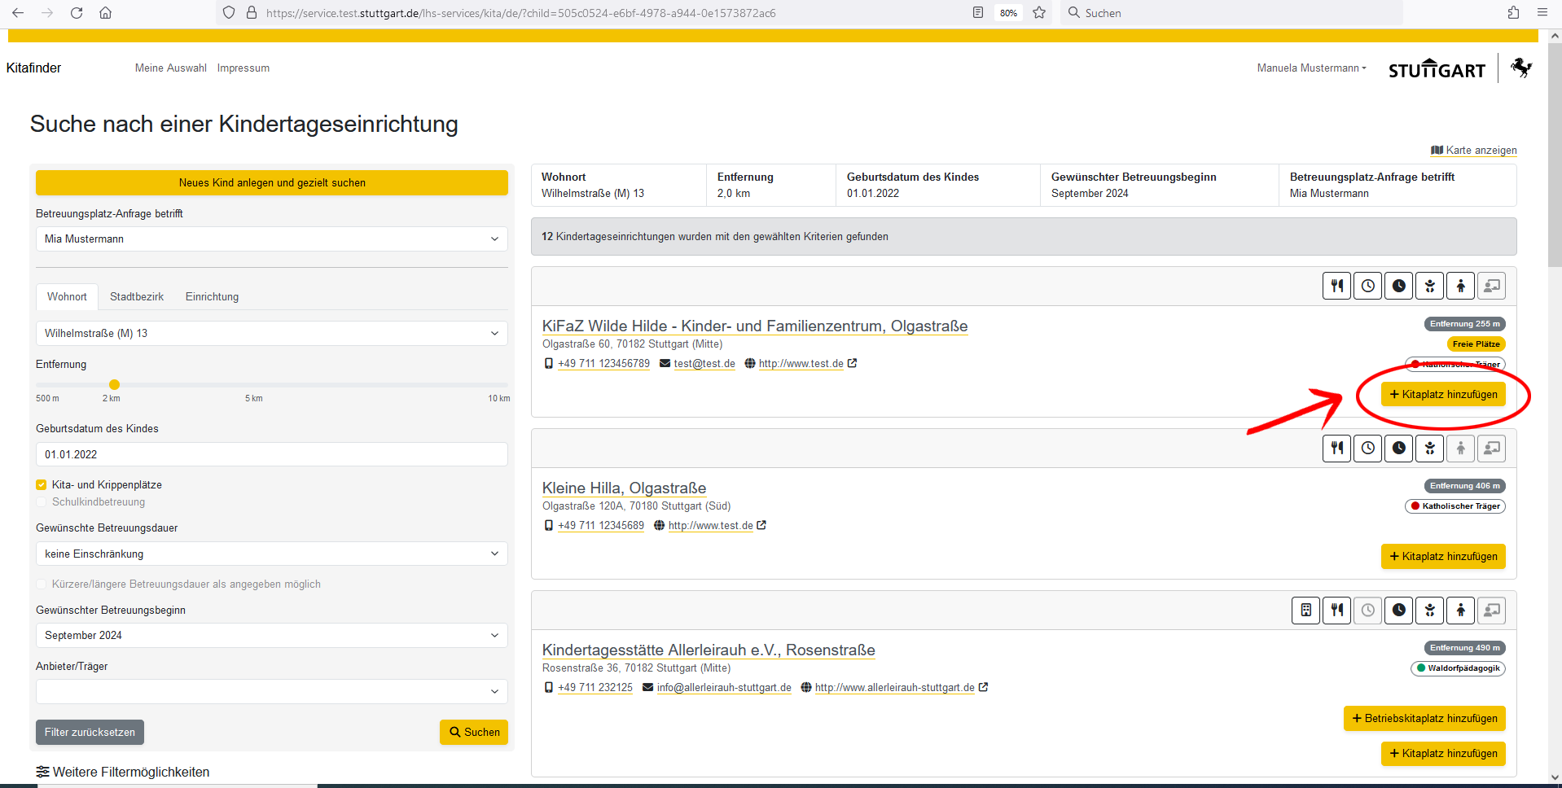
Task: Check the Schulkindbetreuung option
Action: tap(42, 502)
